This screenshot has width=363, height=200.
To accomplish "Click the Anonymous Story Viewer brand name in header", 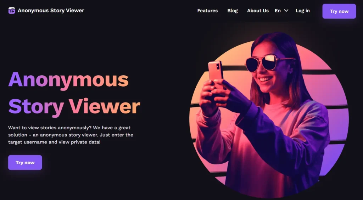I will 51,10.
